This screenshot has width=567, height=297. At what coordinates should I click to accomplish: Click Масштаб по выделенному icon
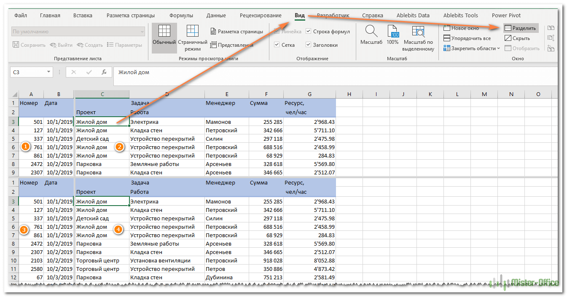[x=418, y=32]
